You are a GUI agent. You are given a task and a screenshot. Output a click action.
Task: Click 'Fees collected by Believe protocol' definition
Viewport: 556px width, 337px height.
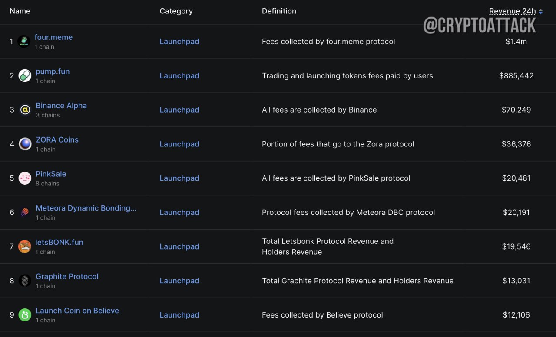(322, 315)
